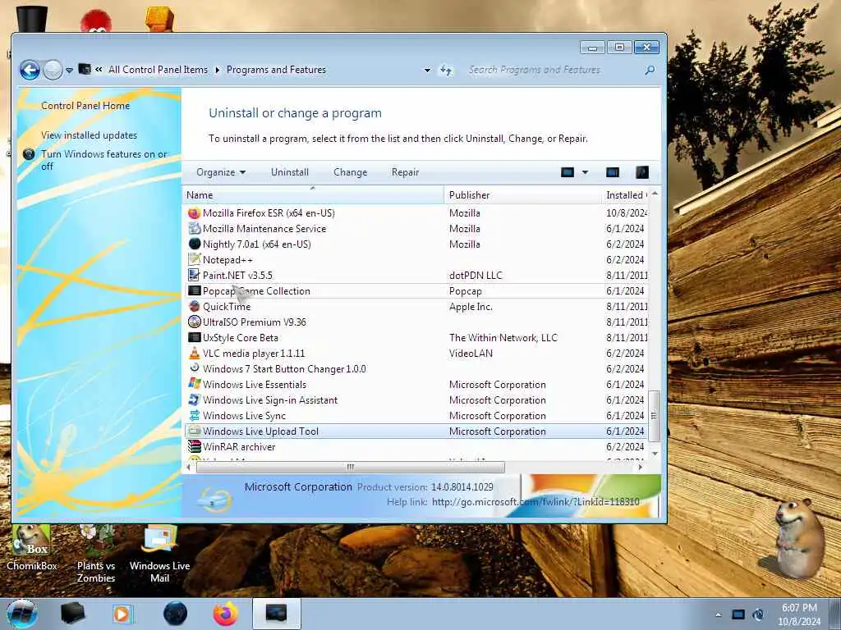Sort by the Publisher column header
The image size is (841, 630).
tap(523, 195)
